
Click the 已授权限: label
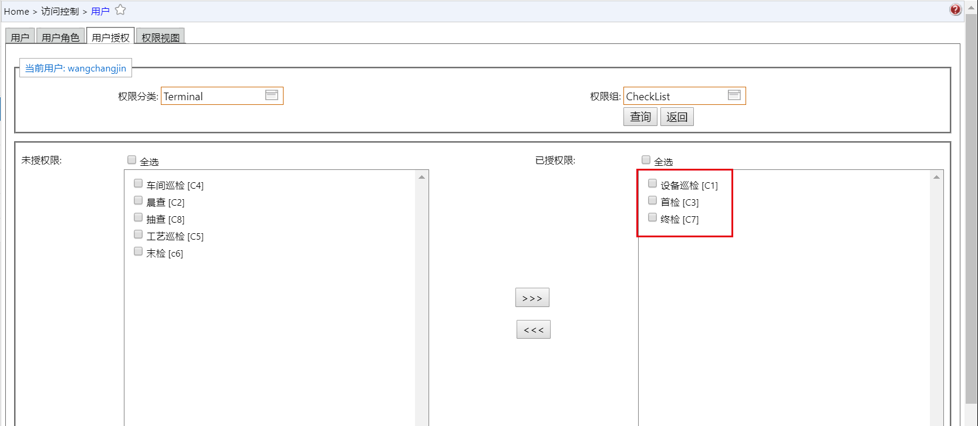[555, 160]
